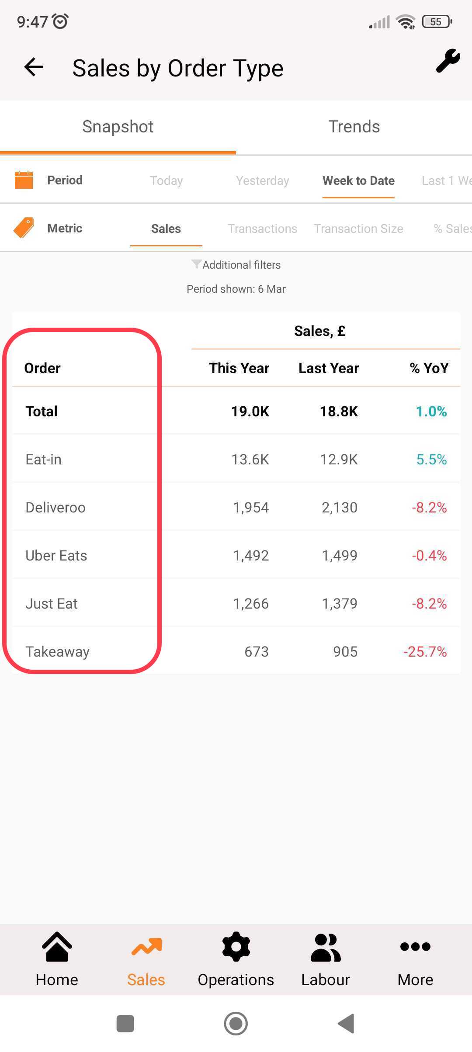Tap the orange calendar Period icon
472x1052 pixels.
click(24, 180)
